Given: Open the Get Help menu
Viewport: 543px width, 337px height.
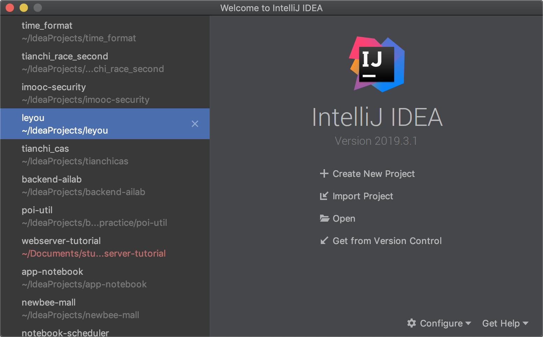Looking at the screenshot, I should click(x=501, y=323).
